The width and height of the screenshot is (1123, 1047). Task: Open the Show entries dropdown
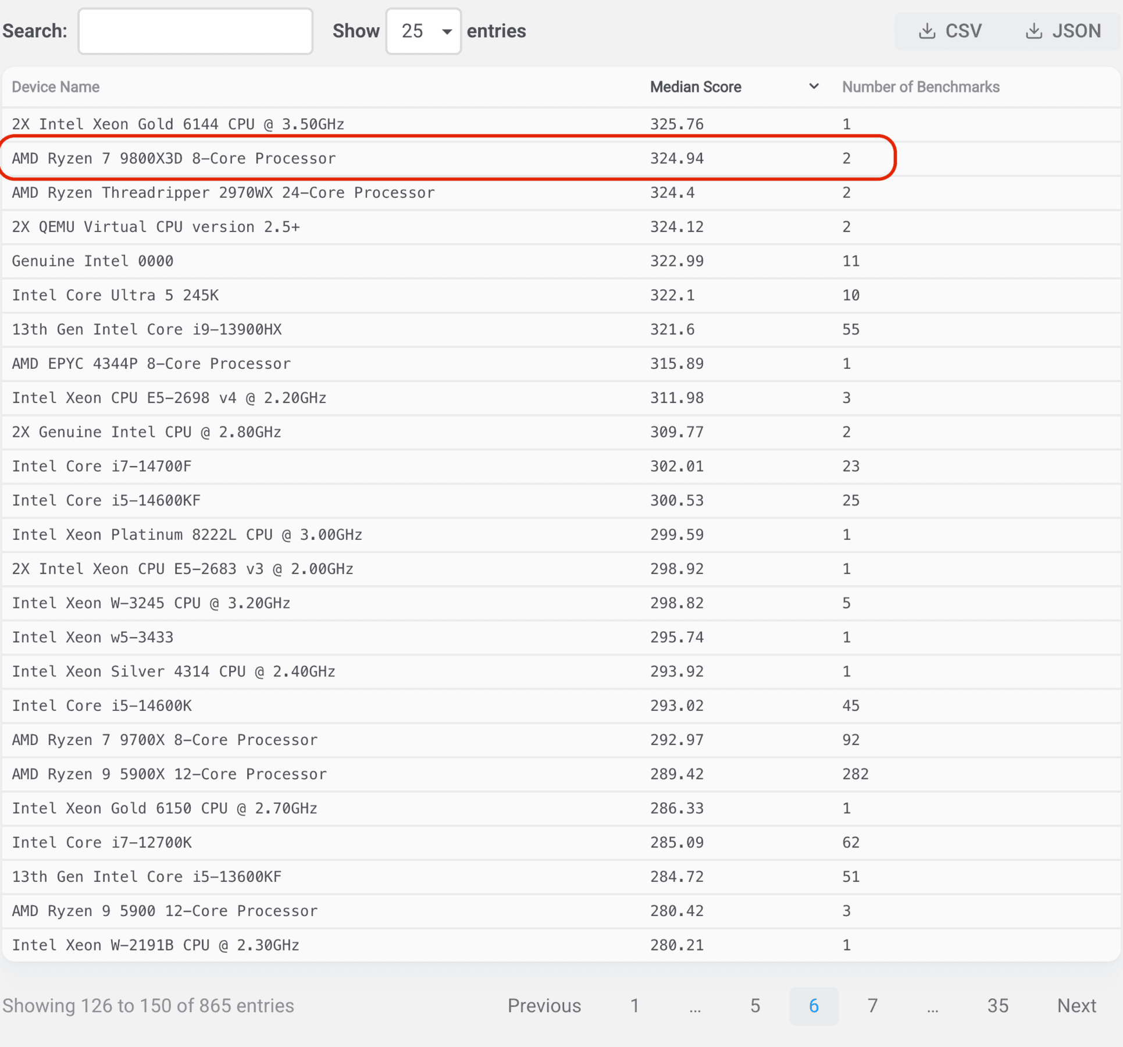coord(423,31)
